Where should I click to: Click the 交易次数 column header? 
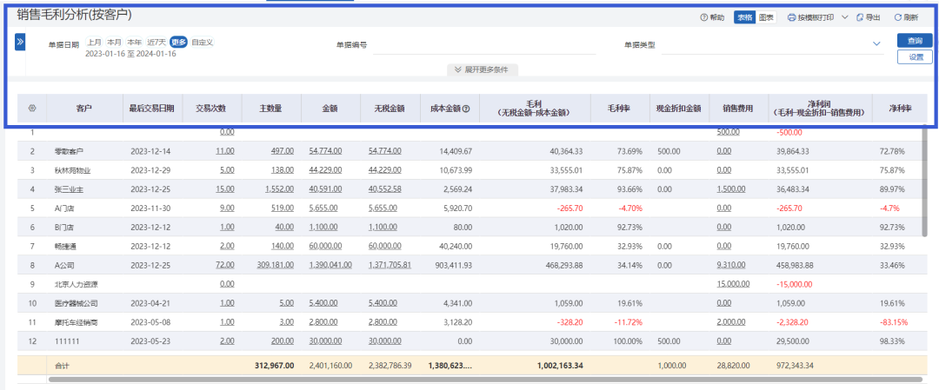[211, 109]
